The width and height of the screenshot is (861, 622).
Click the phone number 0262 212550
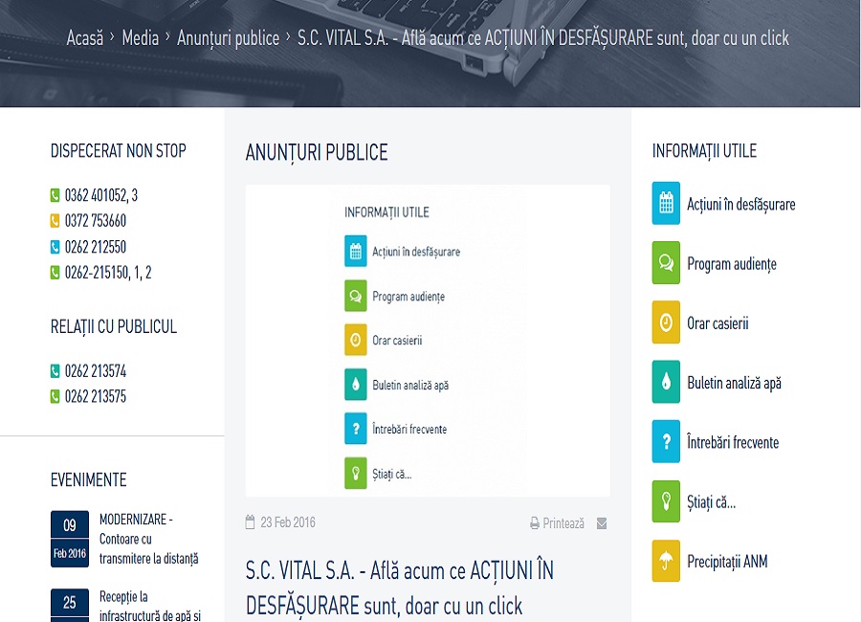pyautogui.click(x=96, y=247)
